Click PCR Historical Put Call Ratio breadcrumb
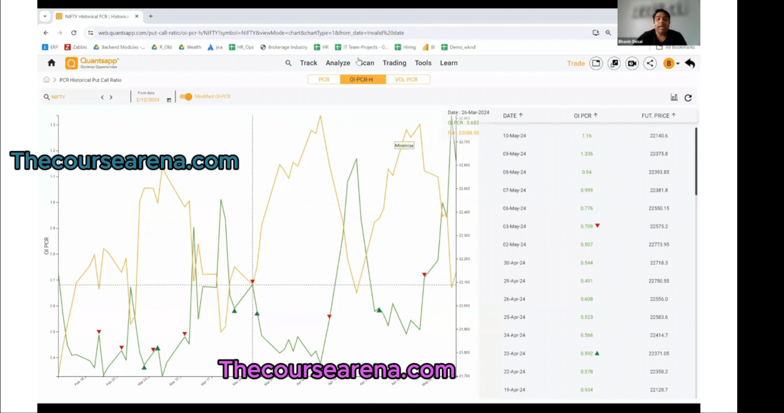784x413 pixels. point(90,80)
